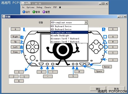Image resolution: width=128 pixels, height=94 pixels.
Task: Choose AlienFx Backlight from the device list
Action: tap(69, 36)
